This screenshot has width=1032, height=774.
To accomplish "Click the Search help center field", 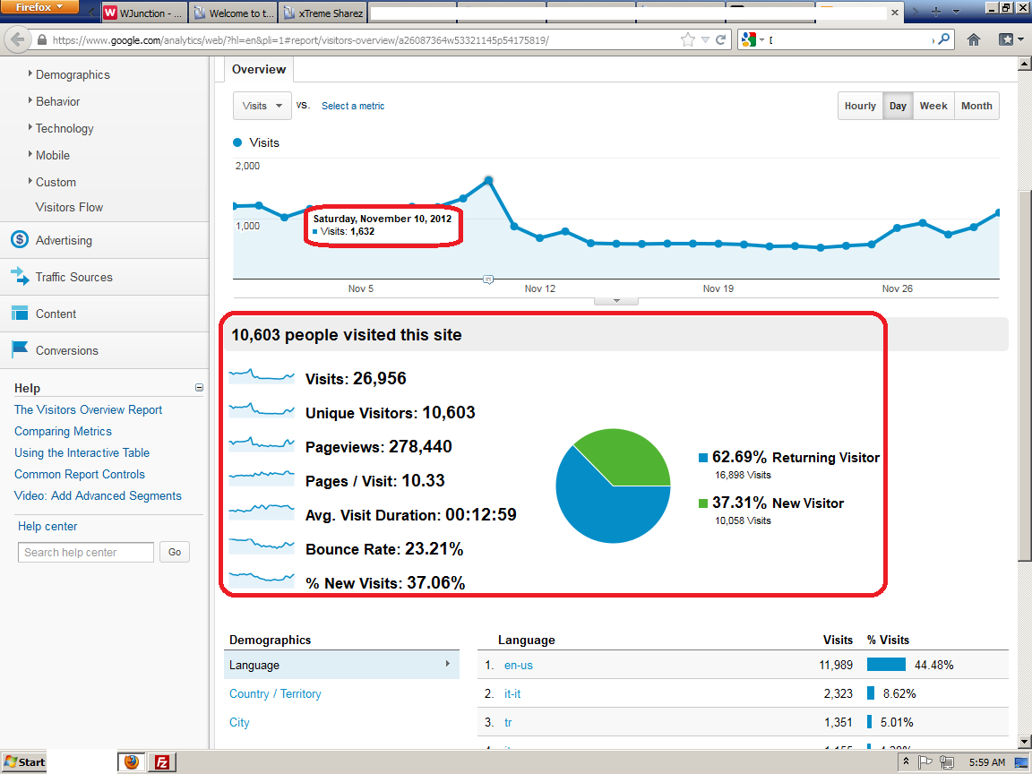I will click(86, 553).
